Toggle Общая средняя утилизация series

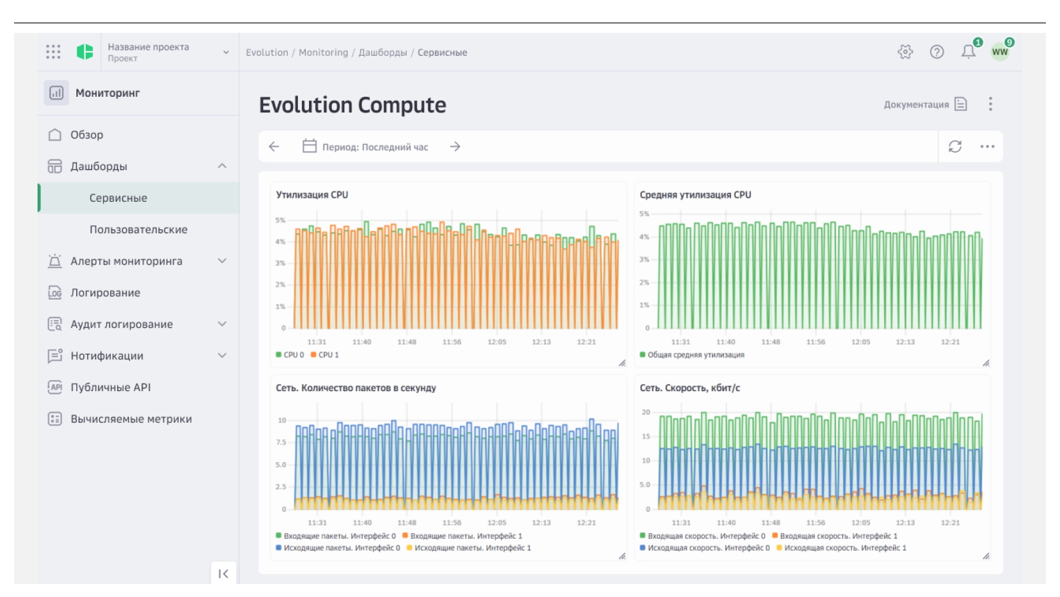[692, 355]
